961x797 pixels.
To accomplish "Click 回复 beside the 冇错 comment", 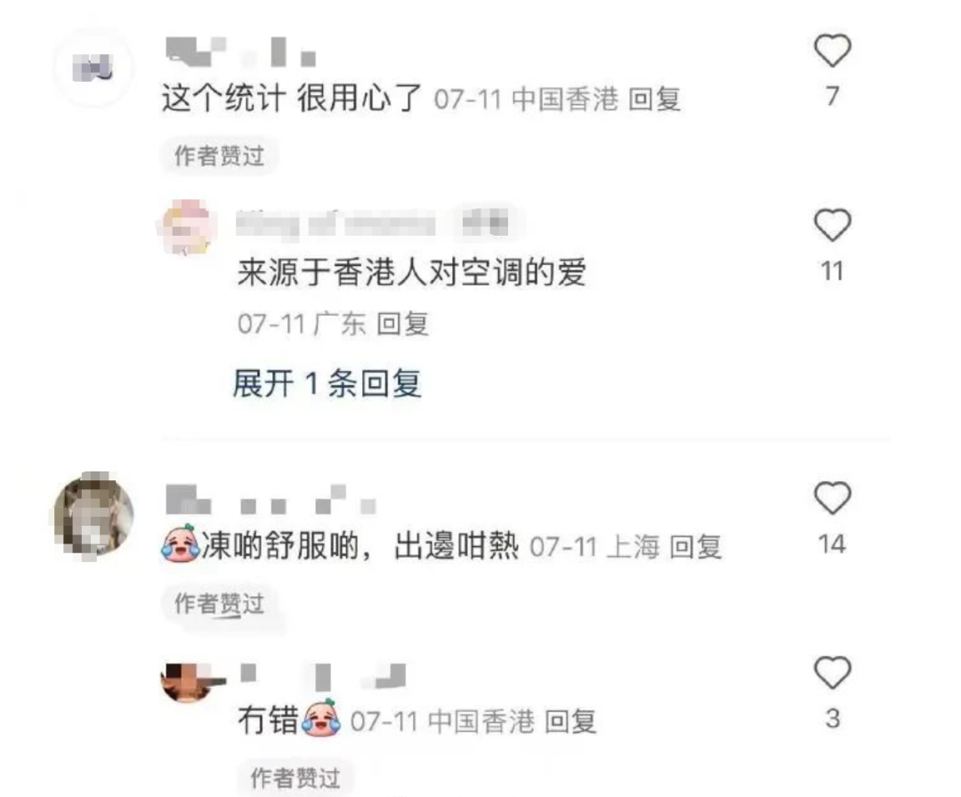I will pos(570,721).
